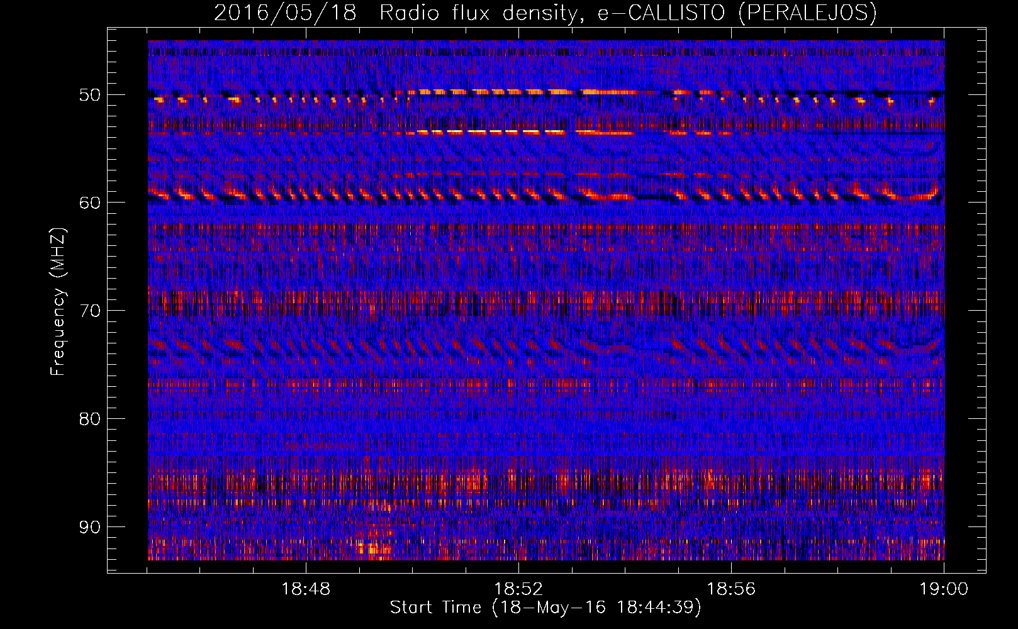Click the 90 frequency tick label

click(89, 527)
